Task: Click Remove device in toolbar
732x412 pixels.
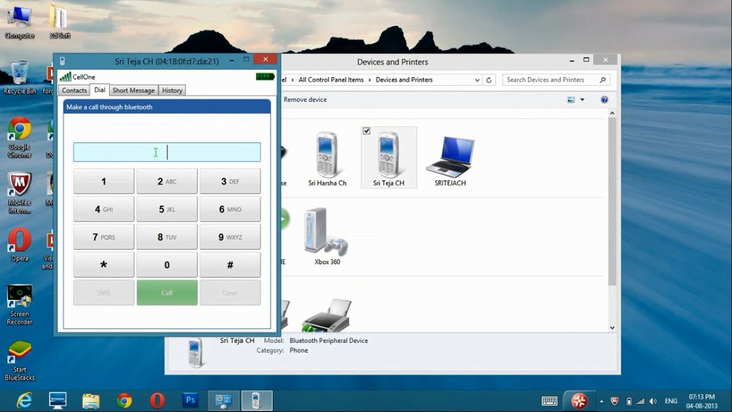Action: [305, 100]
